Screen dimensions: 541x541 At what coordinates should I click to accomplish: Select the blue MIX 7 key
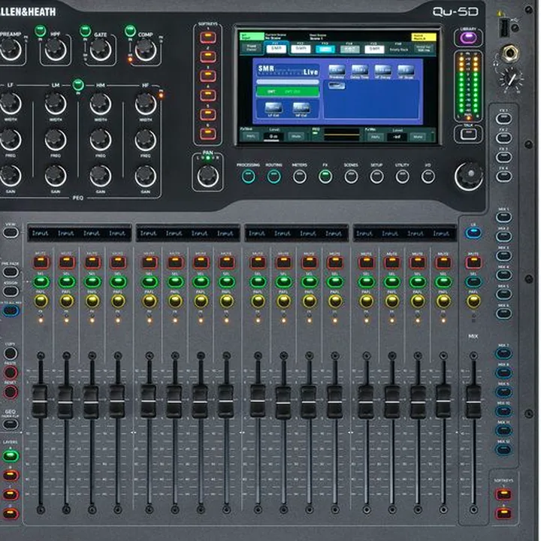[x=503, y=353]
